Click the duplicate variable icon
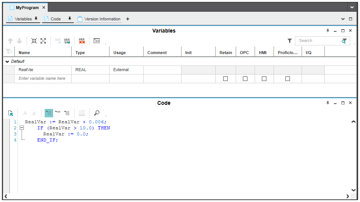The image size is (360, 202). pyautogui.click(x=67, y=41)
